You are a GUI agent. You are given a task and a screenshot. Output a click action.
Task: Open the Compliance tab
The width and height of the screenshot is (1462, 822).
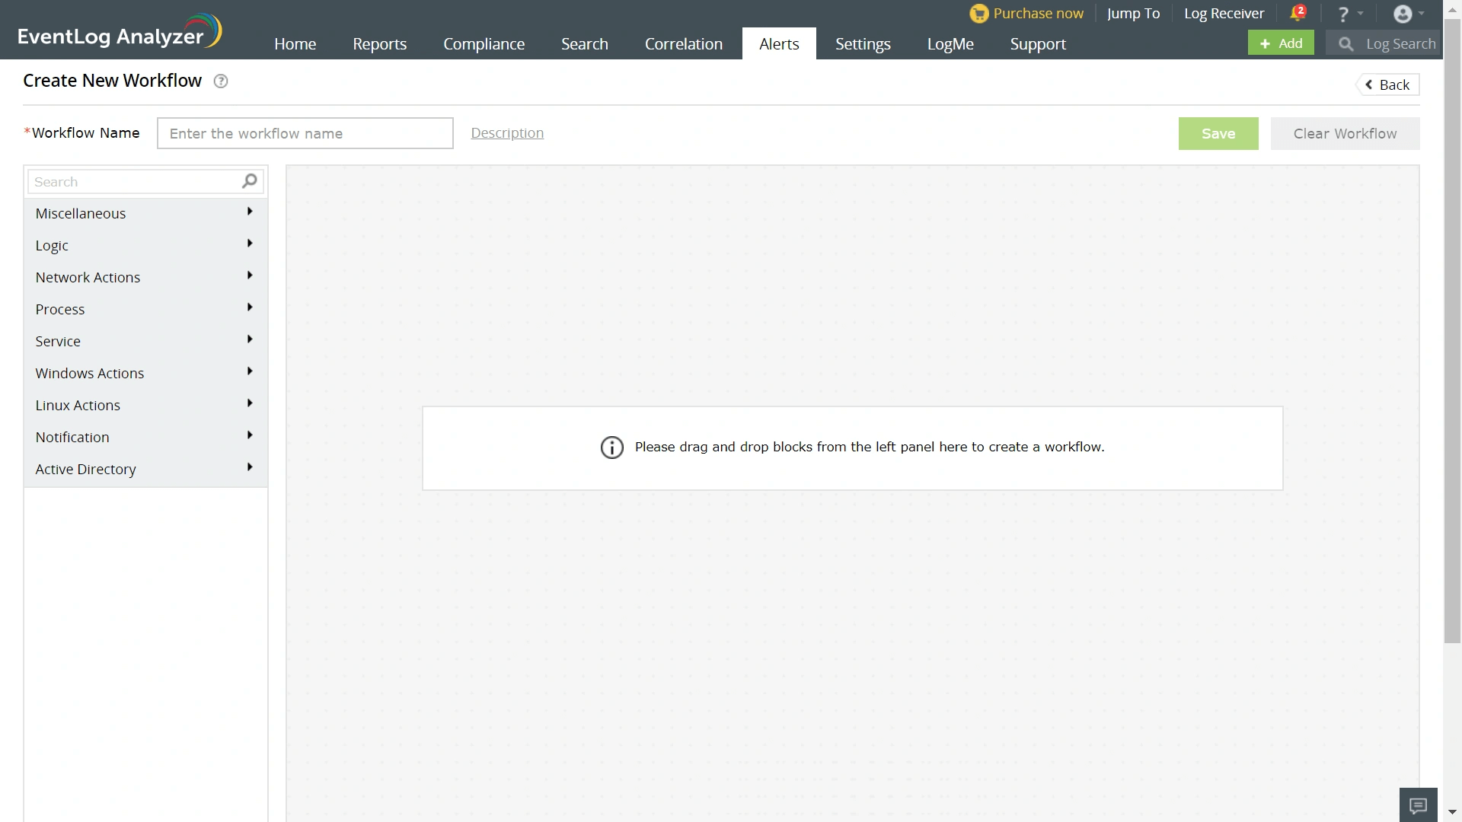pyautogui.click(x=484, y=44)
